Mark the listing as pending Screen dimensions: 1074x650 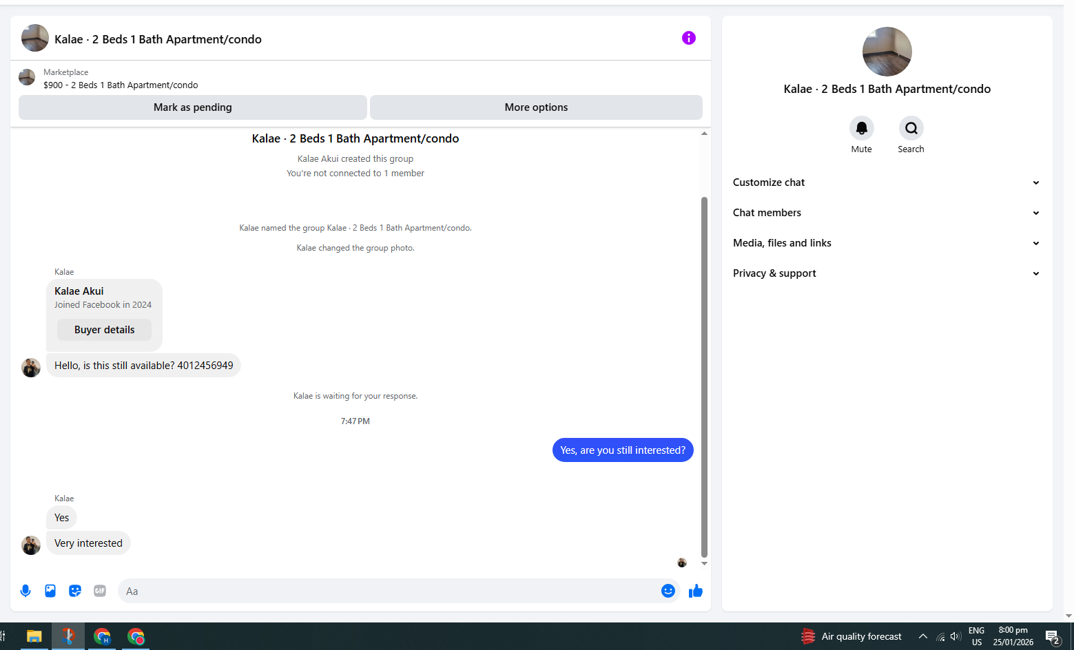pos(193,107)
